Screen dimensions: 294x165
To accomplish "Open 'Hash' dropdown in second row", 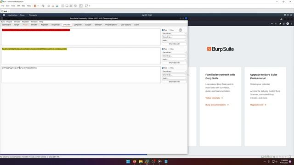I will pos(174,59).
